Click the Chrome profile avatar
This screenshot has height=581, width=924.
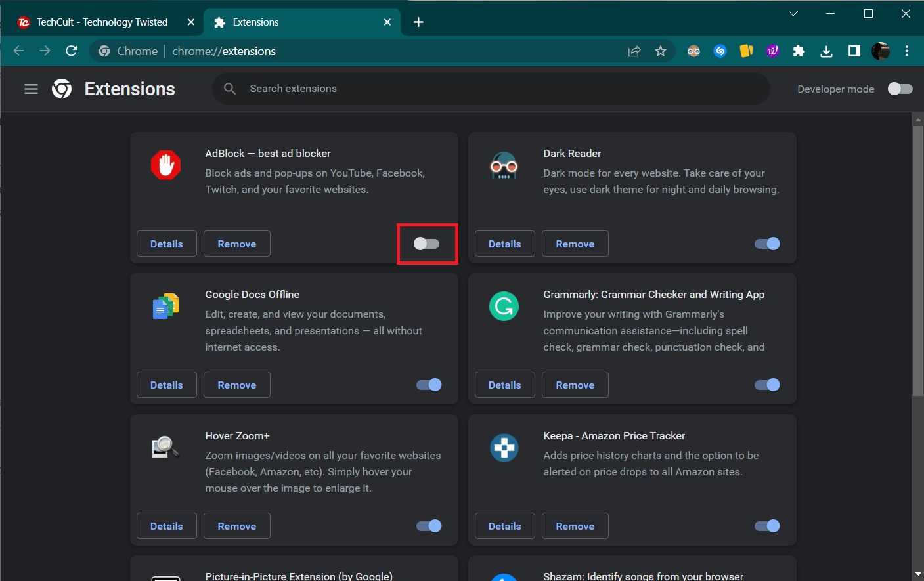pyautogui.click(x=881, y=51)
